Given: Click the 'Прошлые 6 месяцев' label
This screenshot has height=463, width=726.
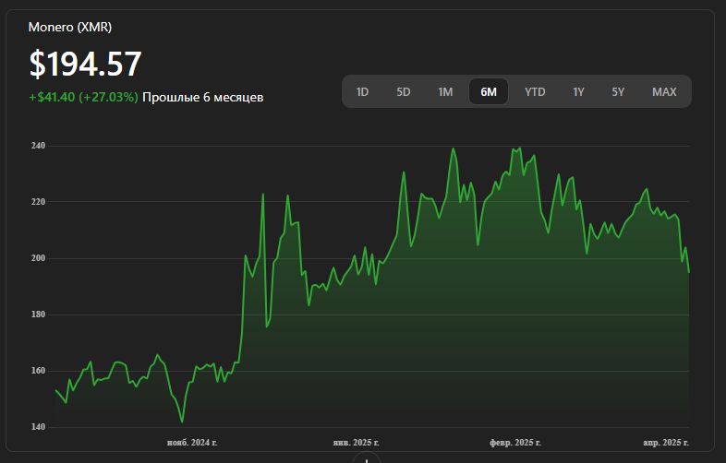Looking at the screenshot, I should [x=203, y=97].
